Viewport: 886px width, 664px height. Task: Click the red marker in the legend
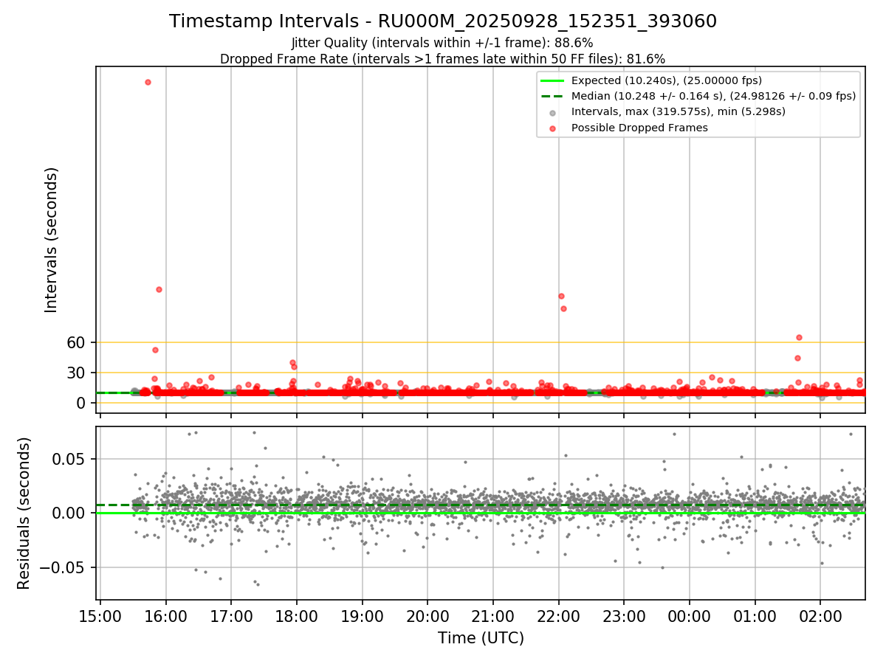[553, 128]
